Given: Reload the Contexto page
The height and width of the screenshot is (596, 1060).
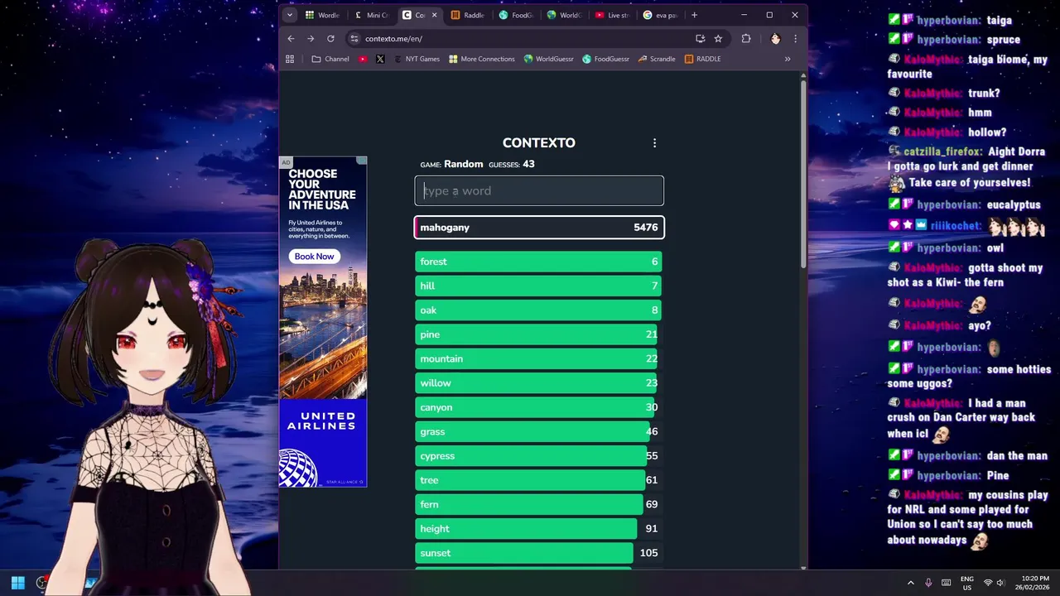Looking at the screenshot, I should [x=330, y=39].
